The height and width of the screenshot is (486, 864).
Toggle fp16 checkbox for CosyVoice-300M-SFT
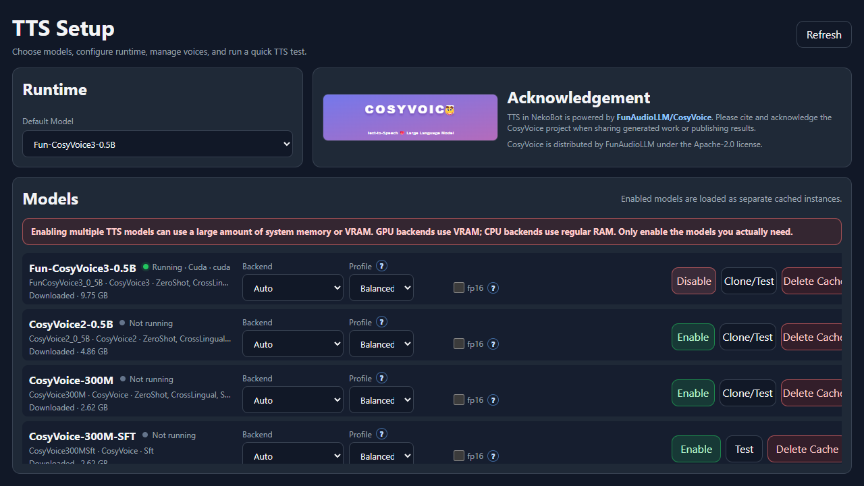459,456
